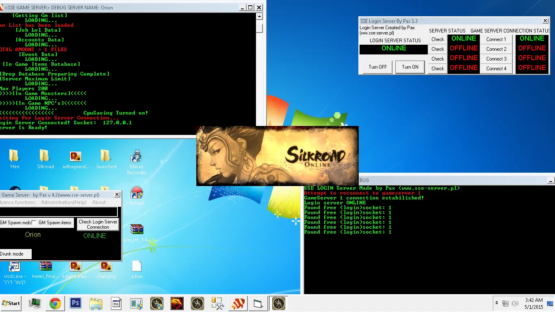Image resolution: width=555 pixels, height=312 pixels.
Task: Click the Check button beside Connect 4
Action: pyautogui.click(x=438, y=69)
